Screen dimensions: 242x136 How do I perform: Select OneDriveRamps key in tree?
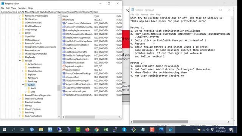point(33,26)
